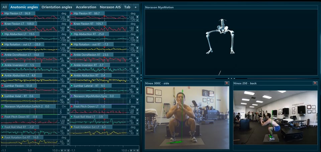Select the tab labeled Tab
Image resolution: width=321 pixels, height=152 pixels.
tap(127, 7)
